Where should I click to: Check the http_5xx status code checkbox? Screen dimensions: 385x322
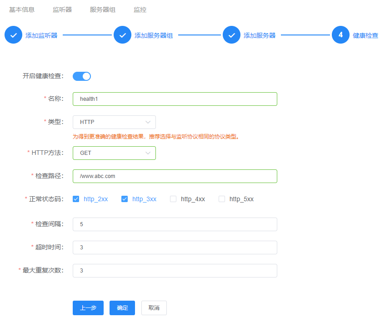(x=222, y=199)
